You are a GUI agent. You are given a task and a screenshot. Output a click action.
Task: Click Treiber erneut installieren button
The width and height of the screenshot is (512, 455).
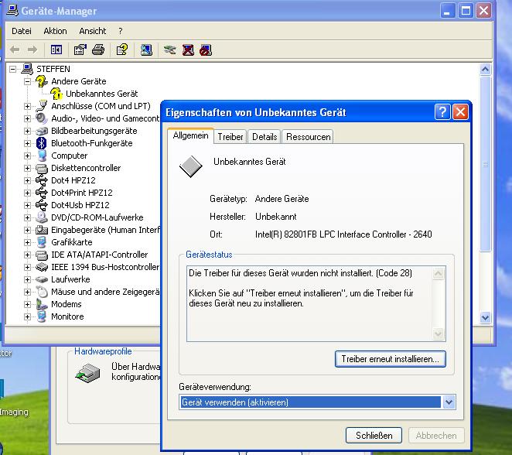tap(391, 358)
